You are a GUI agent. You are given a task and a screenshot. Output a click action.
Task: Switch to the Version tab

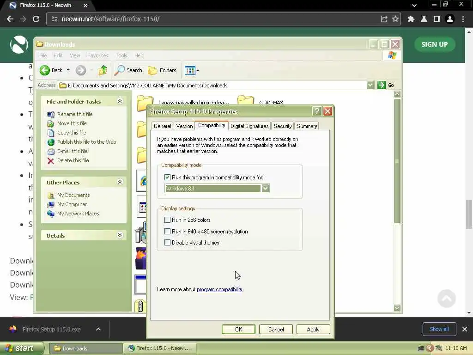pos(184,126)
